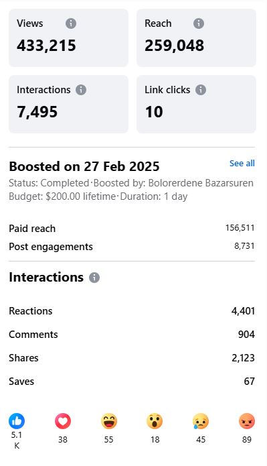The width and height of the screenshot is (267, 466).
Task: Select the Link clicks 10 card
Action: [196, 104]
